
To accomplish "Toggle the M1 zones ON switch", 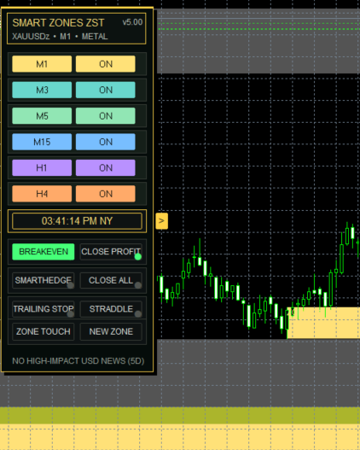I will 106,64.
